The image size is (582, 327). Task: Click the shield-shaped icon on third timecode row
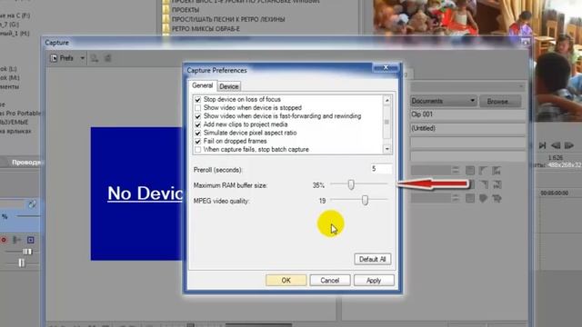click(483, 198)
